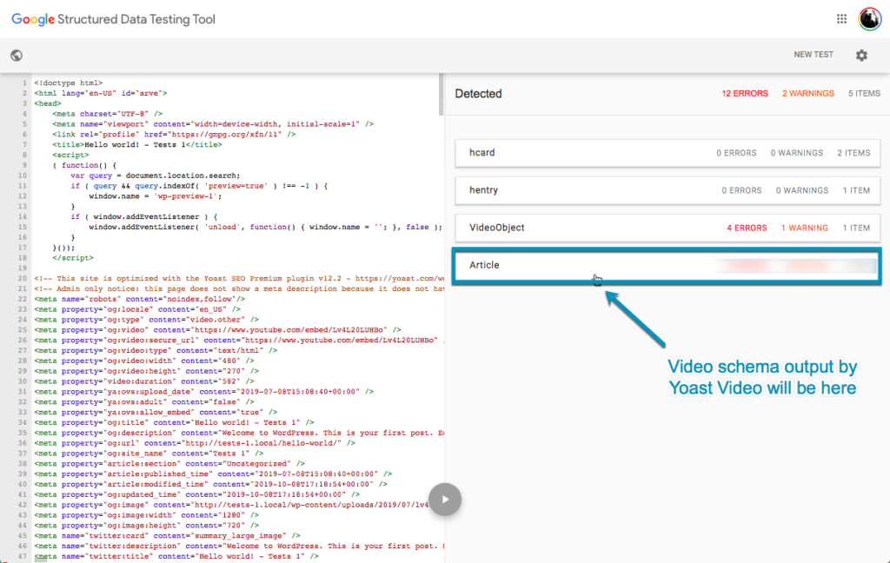
Task: Click the 5 ITEMS summary
Action: pyautogui.click(x=864, y=93)
